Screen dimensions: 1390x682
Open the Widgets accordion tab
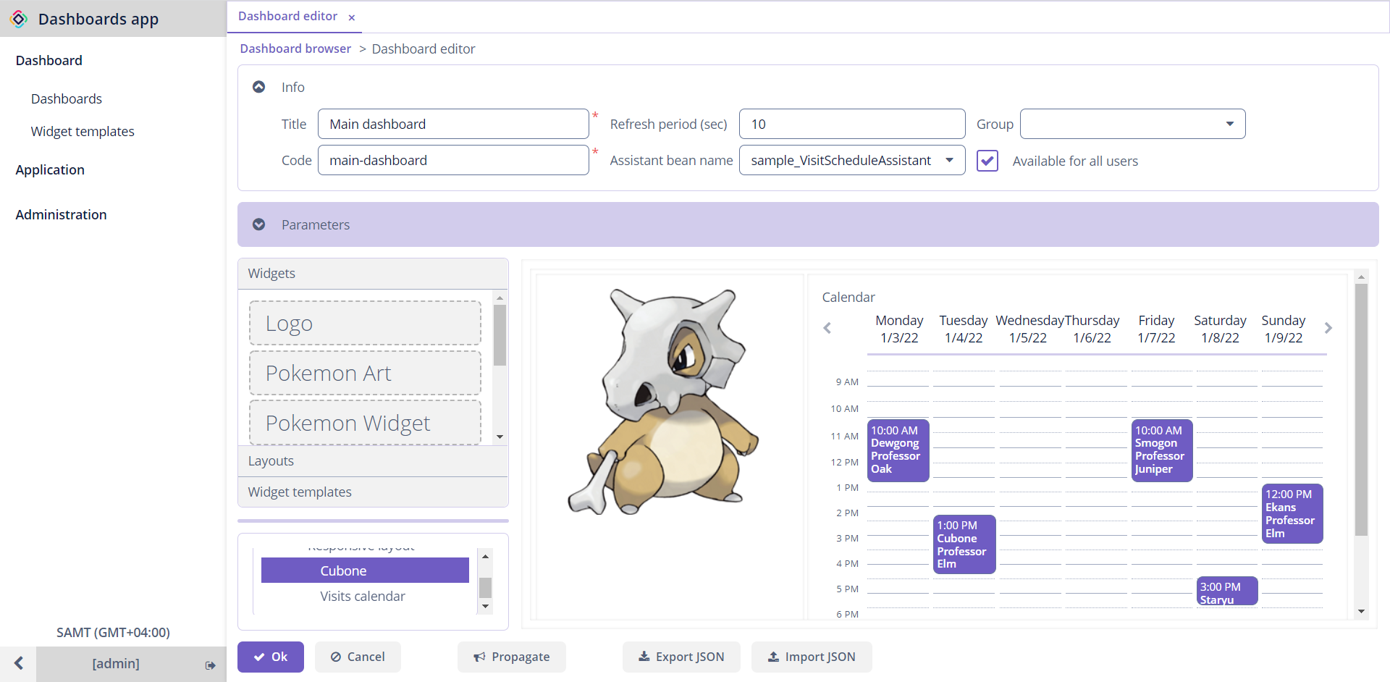(x=373, y=274)
